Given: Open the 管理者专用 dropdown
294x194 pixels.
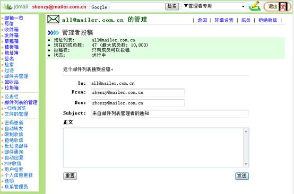Looking at the screenshot, I should [214, 6].
